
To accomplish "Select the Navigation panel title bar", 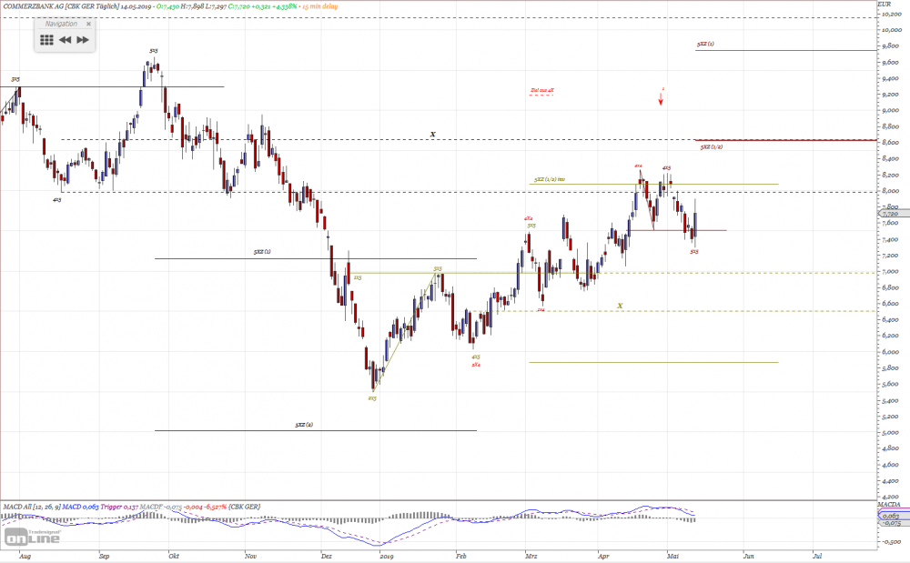I will pos(65,24).
